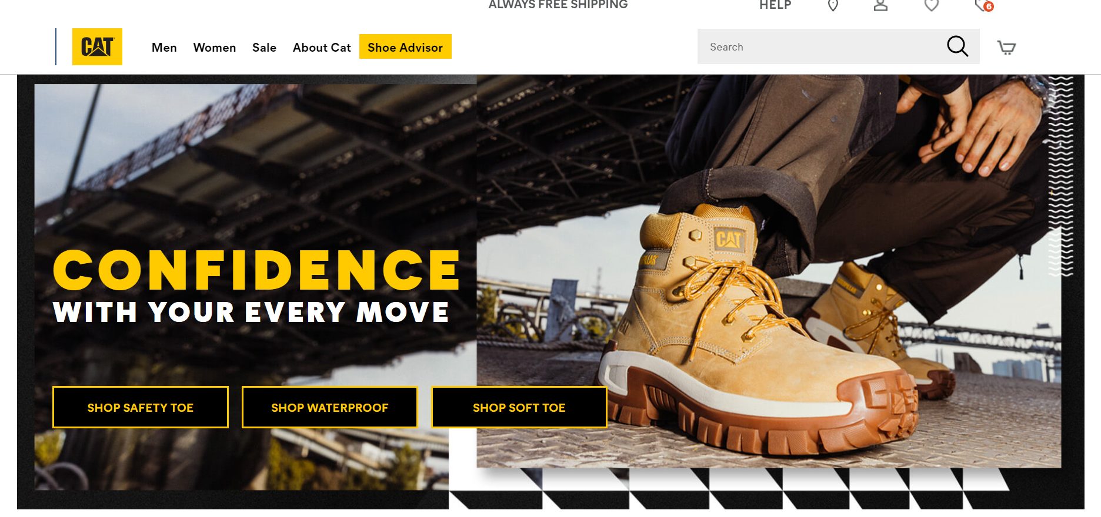Open the account profile icon
Screen dimensions: 1101x517
pos(880,5)
